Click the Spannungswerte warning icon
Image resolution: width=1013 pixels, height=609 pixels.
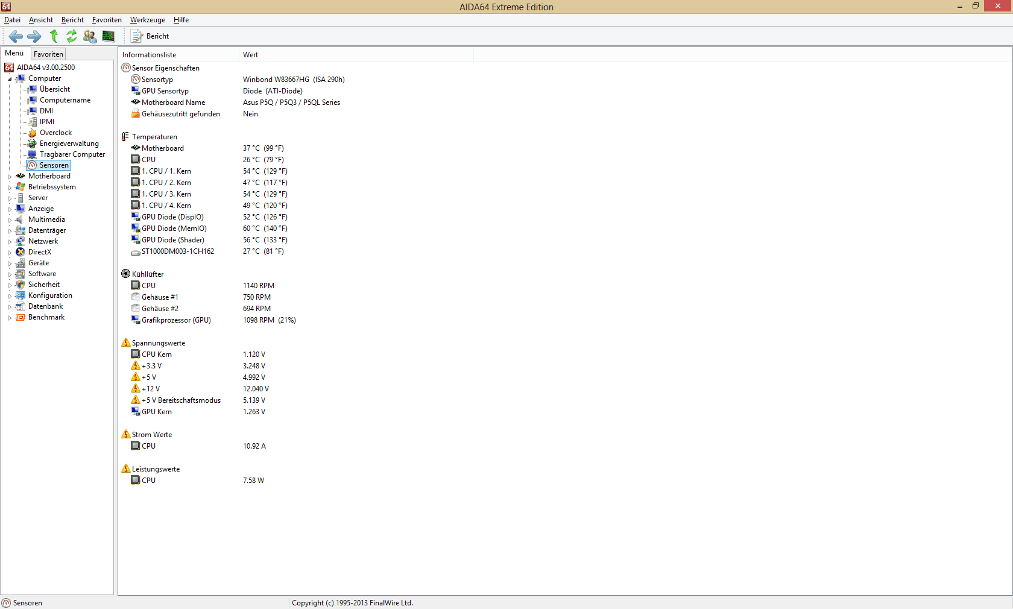click(126, 343)
